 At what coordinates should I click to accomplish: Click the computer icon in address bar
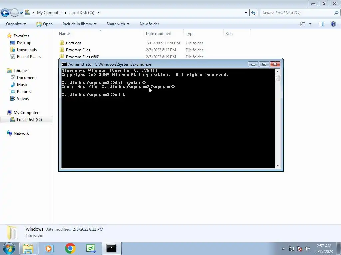pos(27,12)
